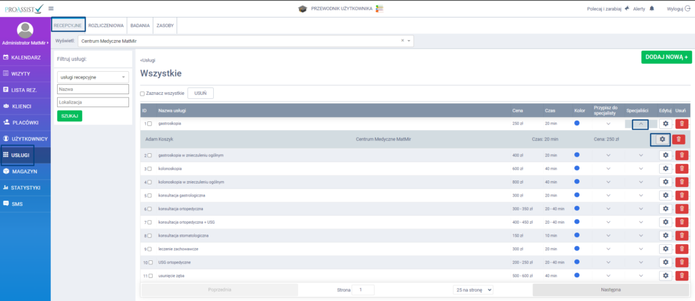Click the hamburger menu icon beside the logo

[x=52, y=8]
